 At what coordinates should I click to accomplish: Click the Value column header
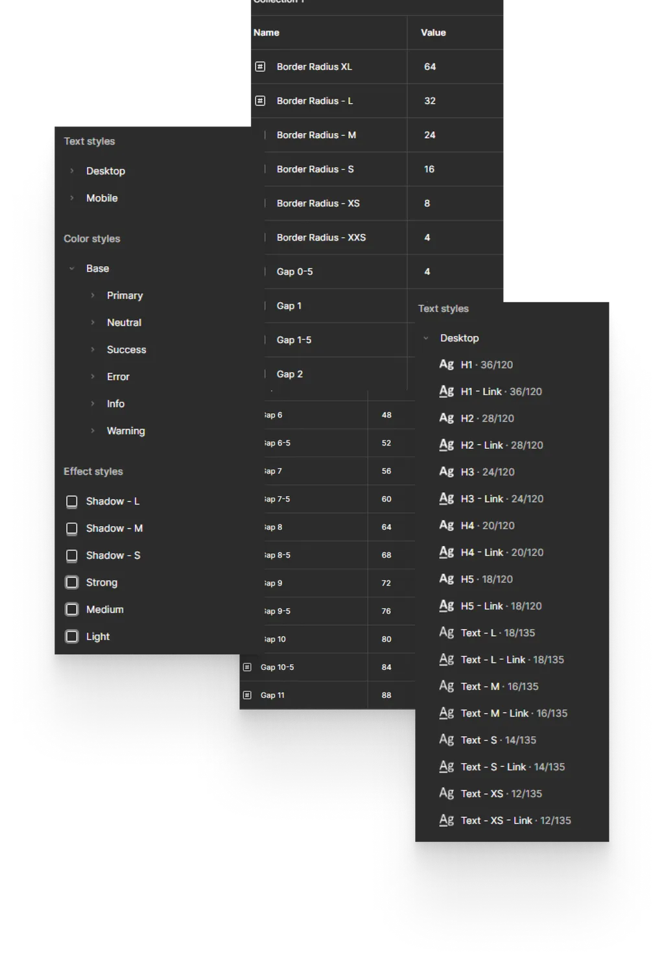[434, 32]
